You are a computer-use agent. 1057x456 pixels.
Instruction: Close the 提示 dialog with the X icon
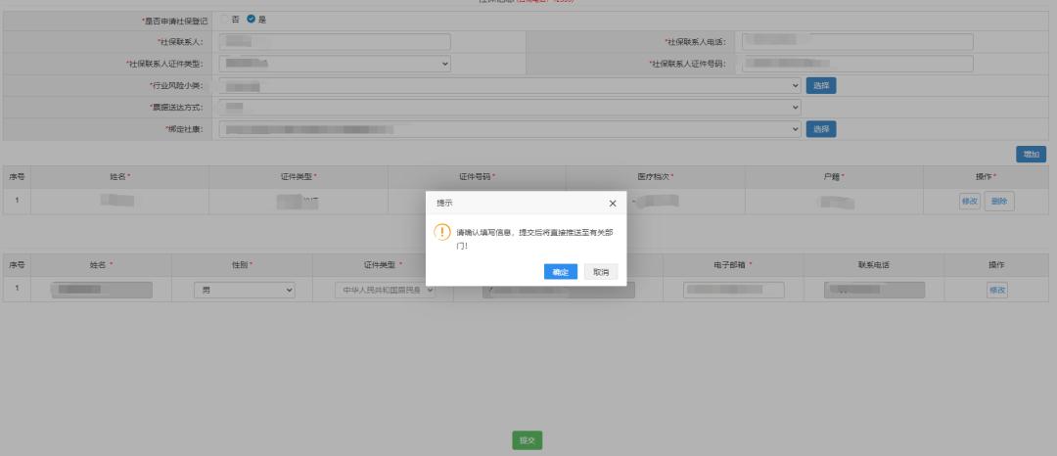tap(613, 203)
